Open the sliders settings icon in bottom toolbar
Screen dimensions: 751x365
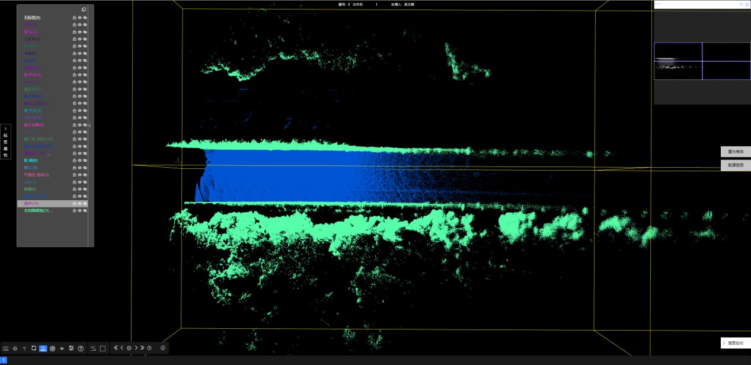pos(71,348)
